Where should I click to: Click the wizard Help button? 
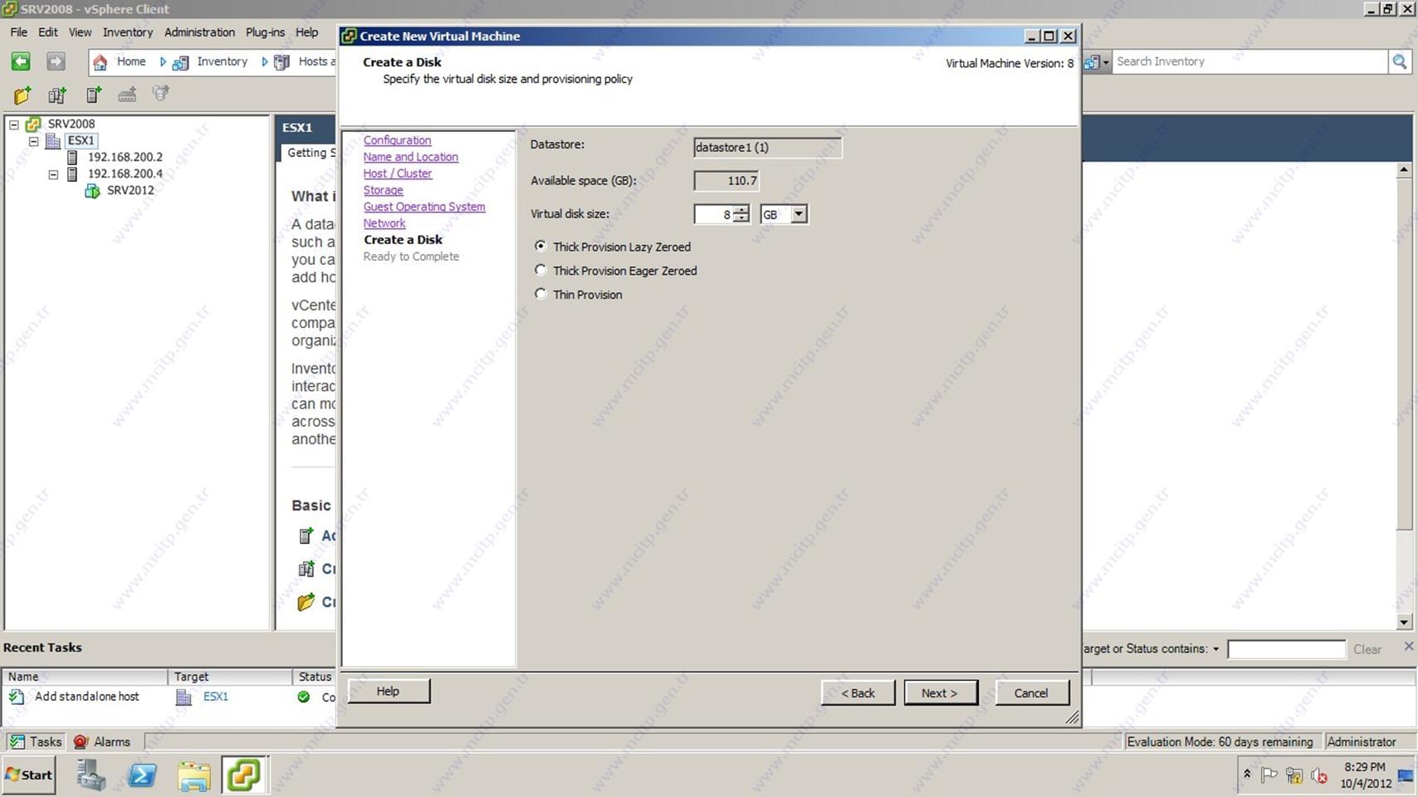pyautogui.click(x=389, y=691)
